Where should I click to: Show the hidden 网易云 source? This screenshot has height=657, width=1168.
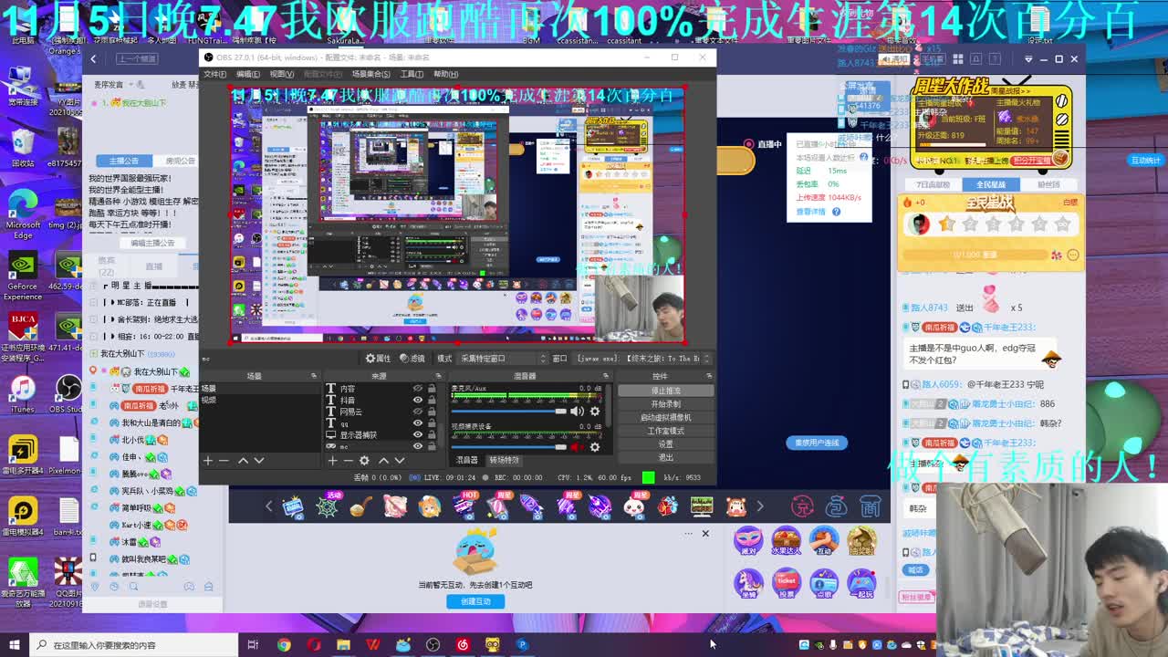tap(418, 412)
